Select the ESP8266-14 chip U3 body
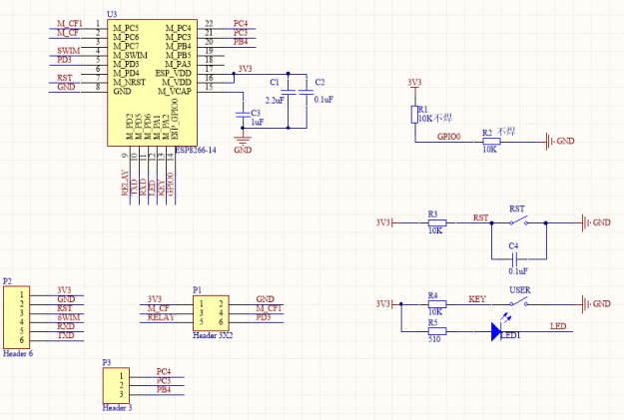 pos(152,83)
